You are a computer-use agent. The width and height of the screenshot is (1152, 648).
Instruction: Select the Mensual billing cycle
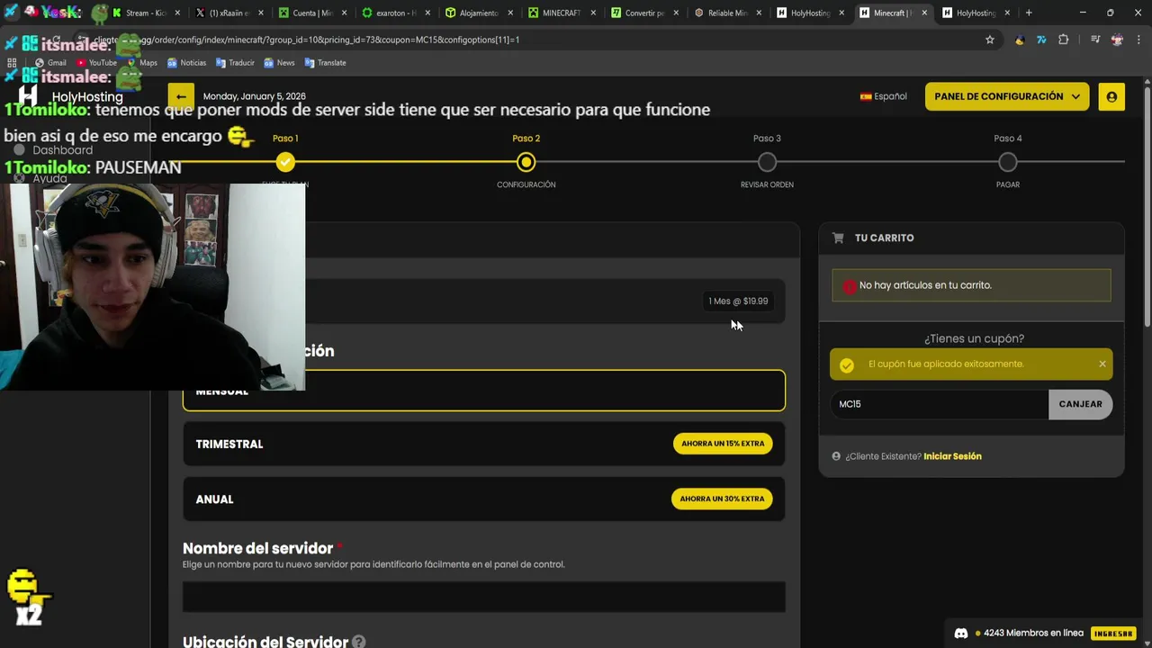[484, 391]
